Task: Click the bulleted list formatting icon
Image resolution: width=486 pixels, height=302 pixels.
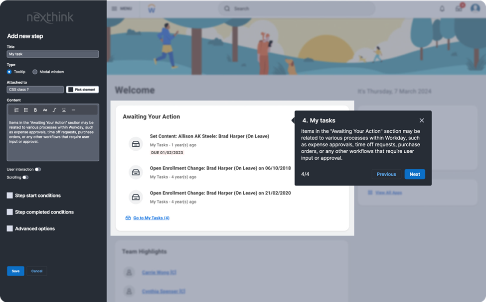Action: (26, 110)
